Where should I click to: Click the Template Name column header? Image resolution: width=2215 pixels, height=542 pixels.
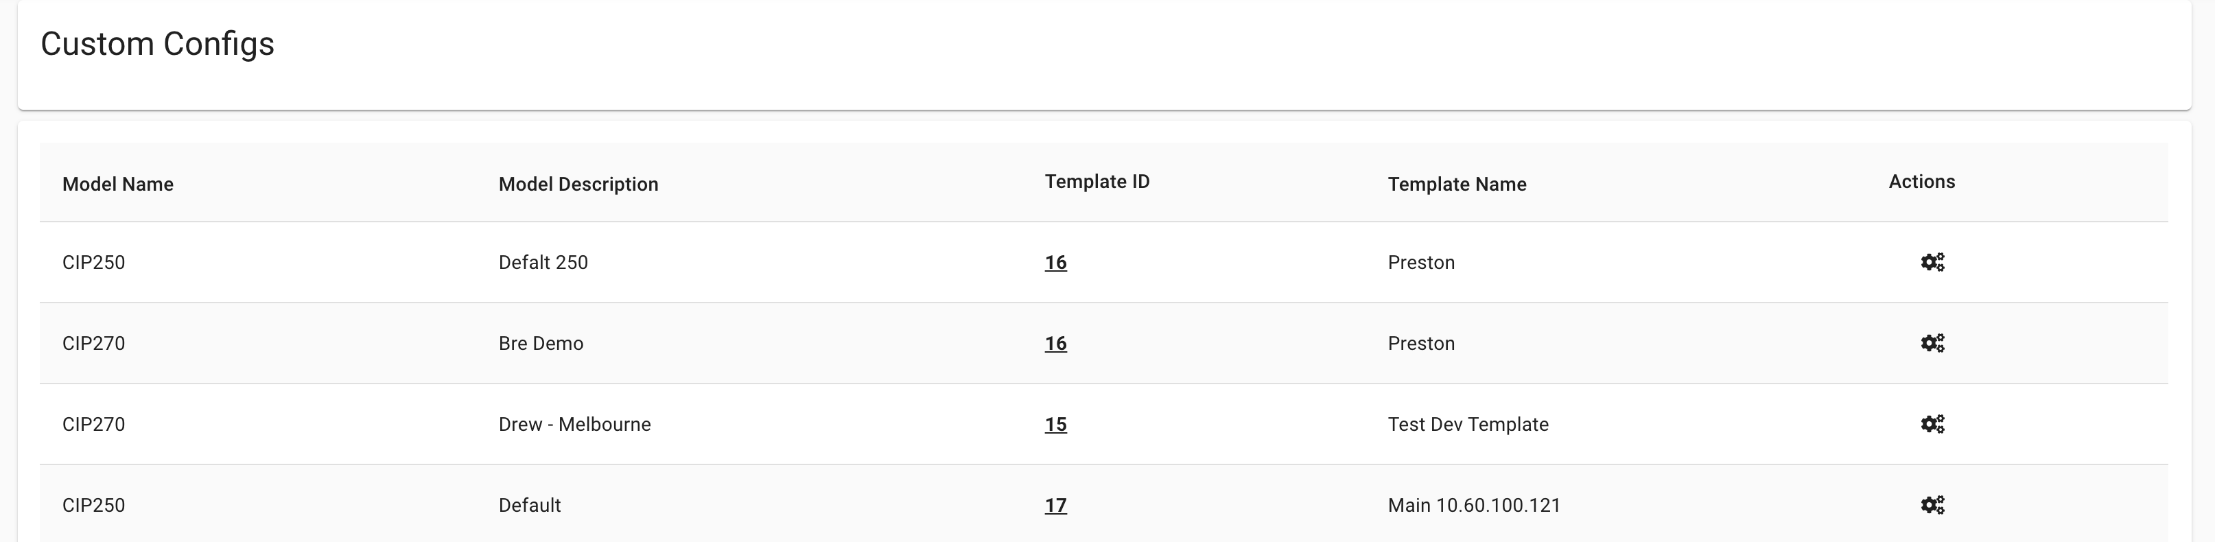click(x=1457, y=184)
